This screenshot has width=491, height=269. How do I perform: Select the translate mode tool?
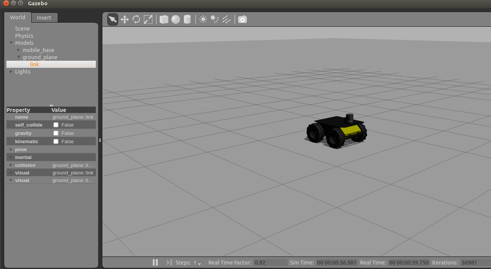pyautogui.click(x=125, y=19)
